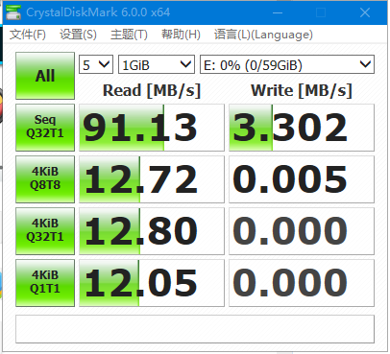
Task: Expand the 1GiB test size dropdown
Action: pyautogui.click(x=157, y=65)
